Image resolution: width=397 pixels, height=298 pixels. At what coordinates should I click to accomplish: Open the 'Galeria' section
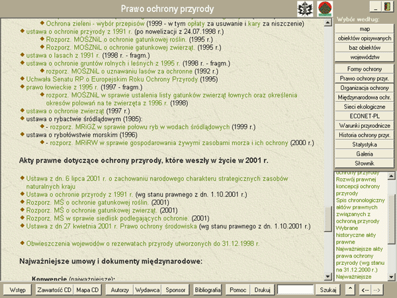[365, 154]
